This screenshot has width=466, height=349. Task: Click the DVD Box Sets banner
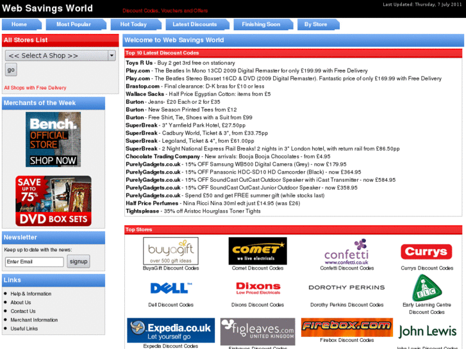[53, 201]
